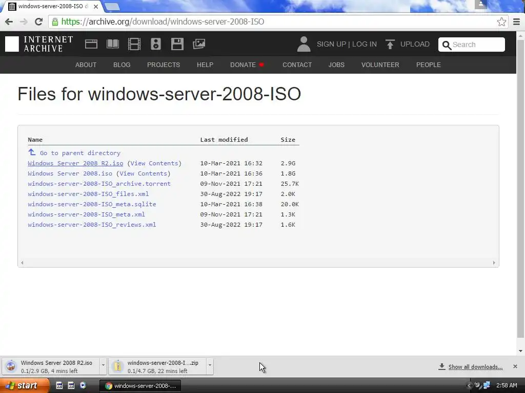Click the Internet Archive logo

(39, 44)
